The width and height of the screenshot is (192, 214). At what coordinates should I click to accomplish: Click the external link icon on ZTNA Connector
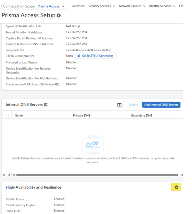79,56
